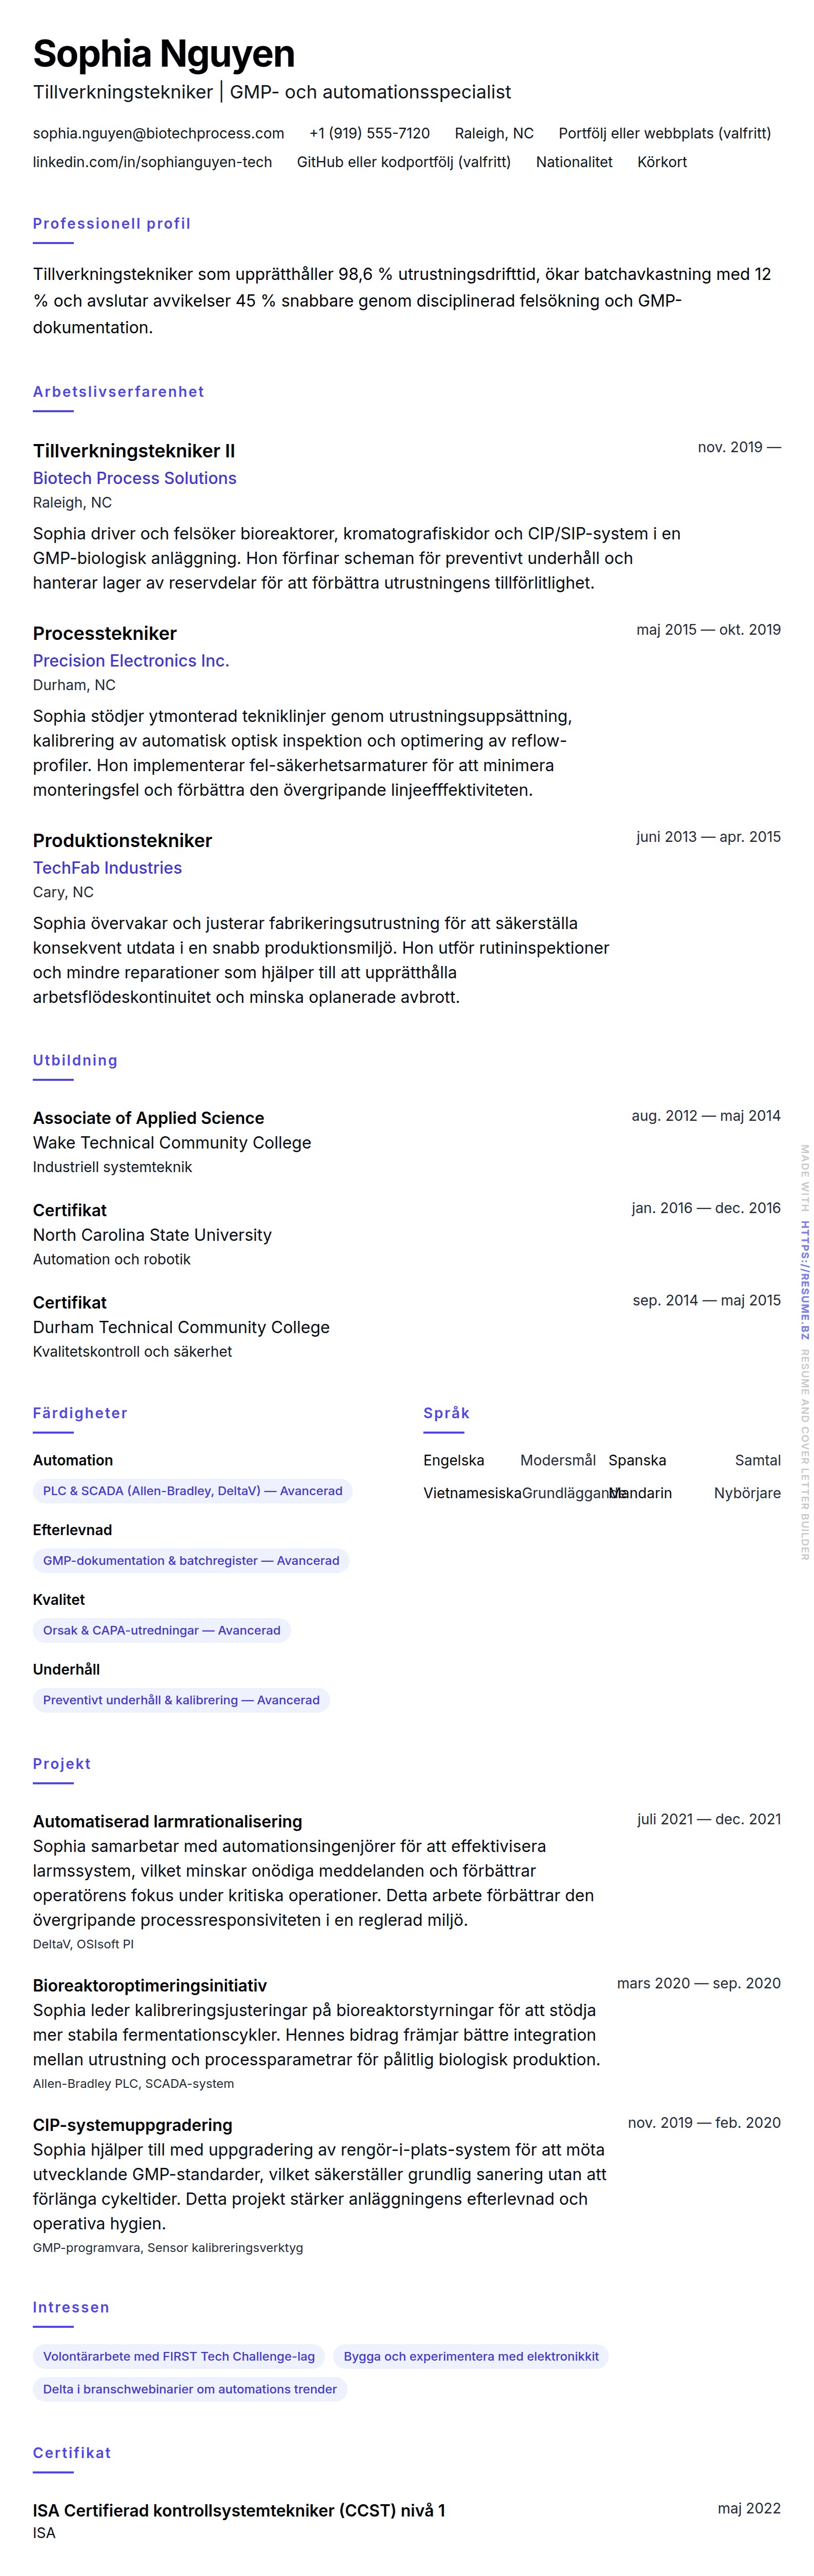Click the Sophia Nguyen name heading
Image resolution: width=814 pixels, height=2576 pixels.
click(x=163, y=54)
